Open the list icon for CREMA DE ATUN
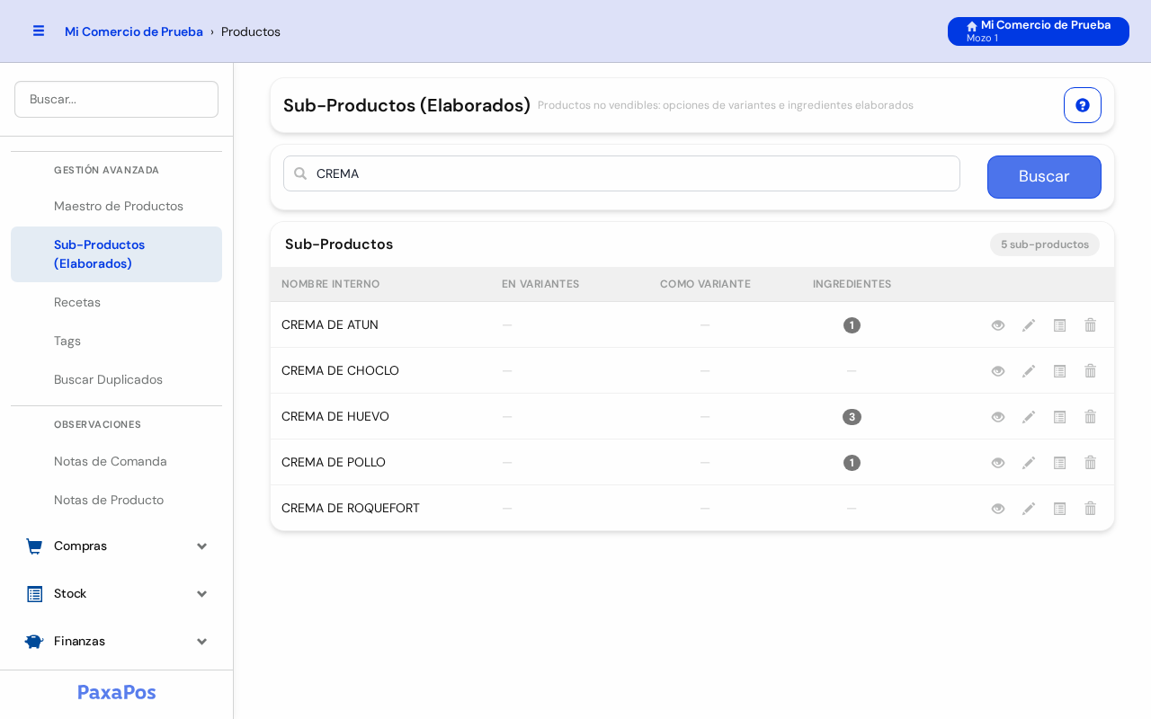The image size is (1151, 719). (x=1059, y=325)
